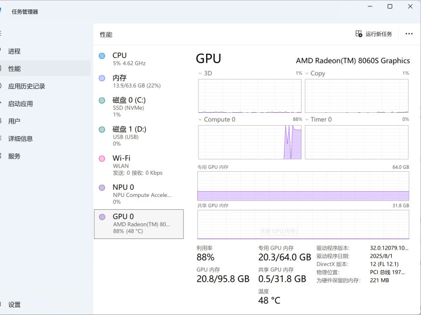Click the CPU circle icon in performance list
The image size is (421, 315).
pyautogui.click(x=102, y=56)
